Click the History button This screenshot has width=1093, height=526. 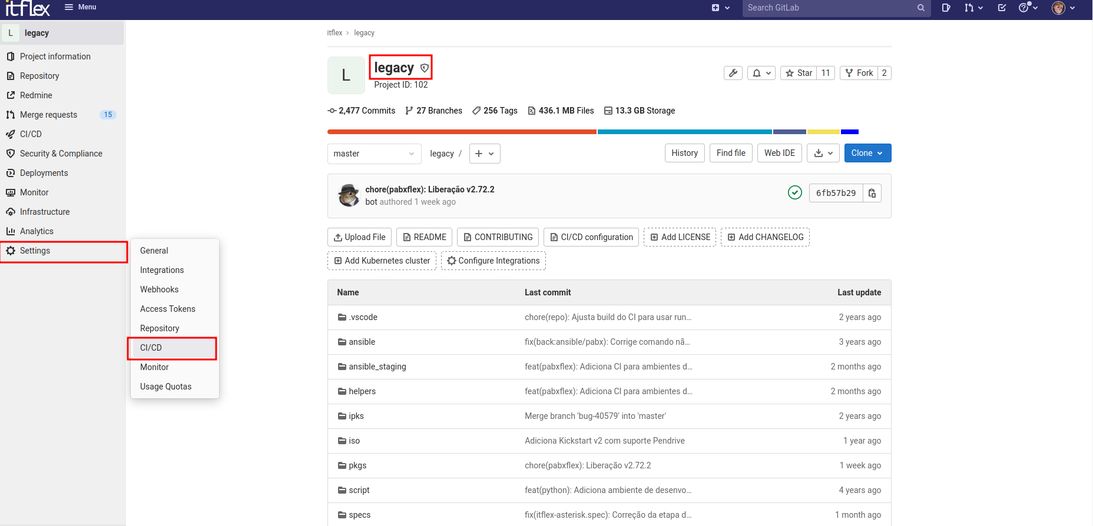click(x=685, y=153)
